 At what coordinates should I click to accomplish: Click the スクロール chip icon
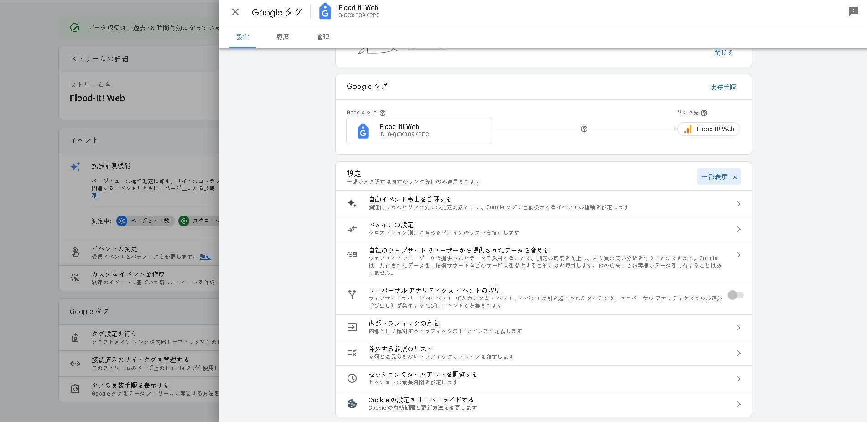tap(184, 221)
